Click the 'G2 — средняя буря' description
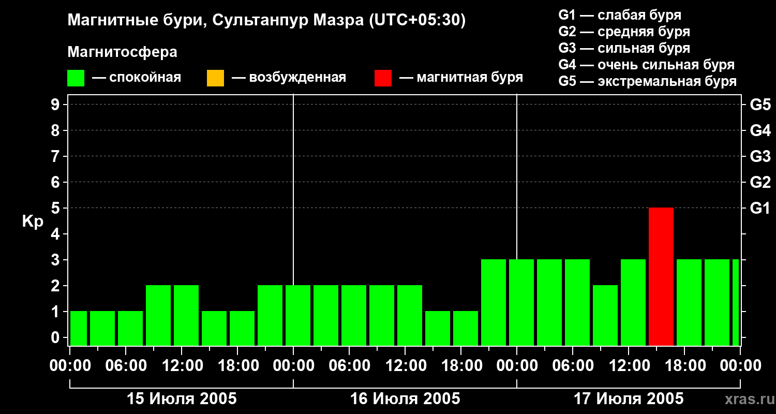The width and height of the screenshot is (776, 414). [624, 32]
